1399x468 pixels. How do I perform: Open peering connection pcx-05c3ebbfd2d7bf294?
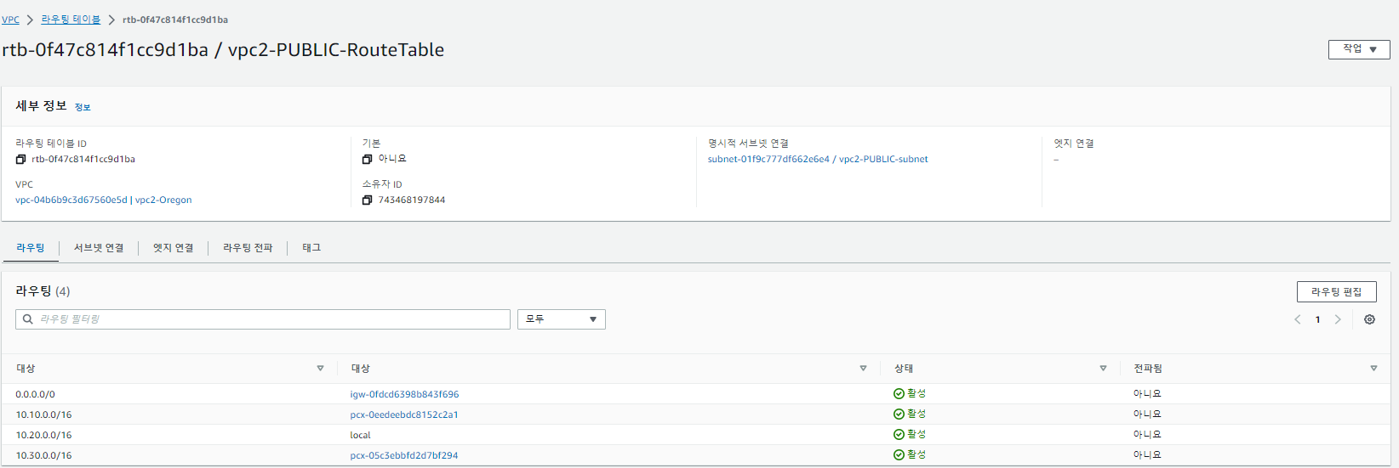404,456
